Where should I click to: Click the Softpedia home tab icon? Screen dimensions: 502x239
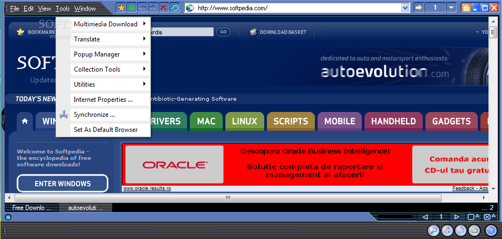(x=25, y=122)
